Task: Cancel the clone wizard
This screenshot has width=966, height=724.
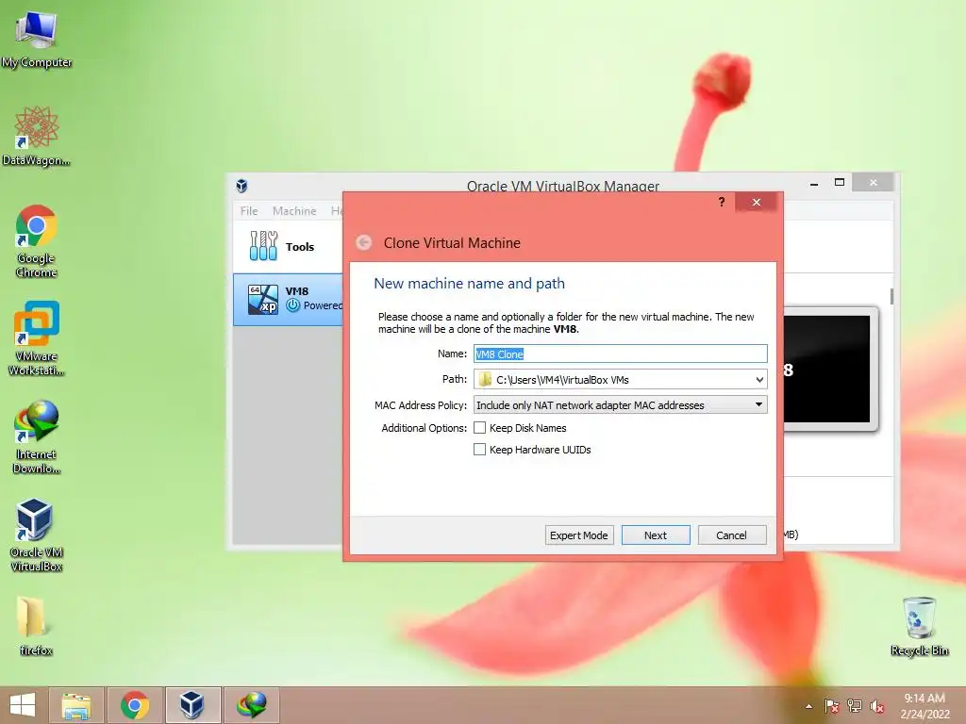Action: [732, 535]
